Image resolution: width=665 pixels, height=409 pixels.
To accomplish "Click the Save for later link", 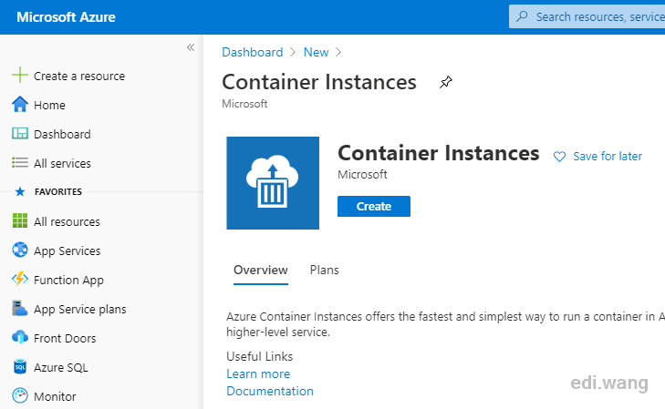I will pos(608,157).
